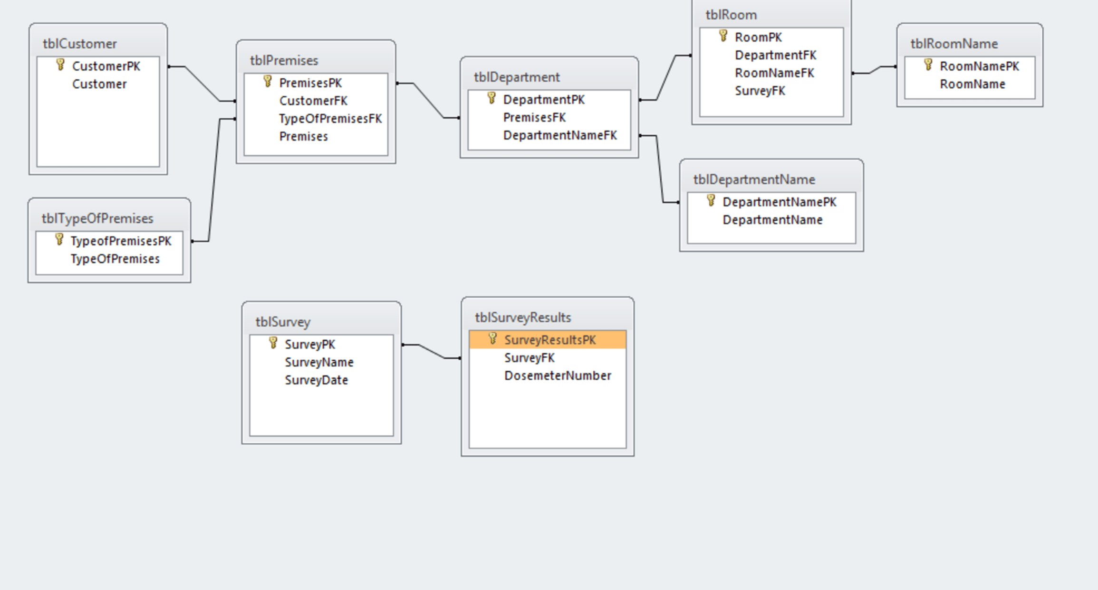
Task: Select the tblCustomer table title bar
Action: click(x=80, y=44)
